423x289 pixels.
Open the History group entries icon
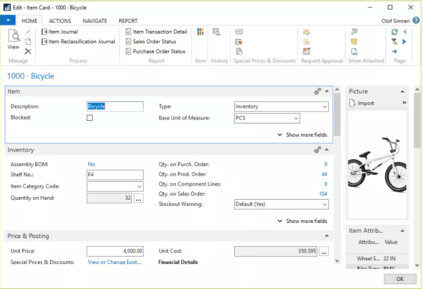coord(216,32)
